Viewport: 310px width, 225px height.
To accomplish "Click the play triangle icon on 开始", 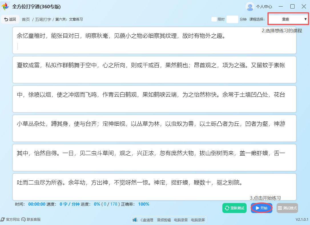I will coord(257,208).
